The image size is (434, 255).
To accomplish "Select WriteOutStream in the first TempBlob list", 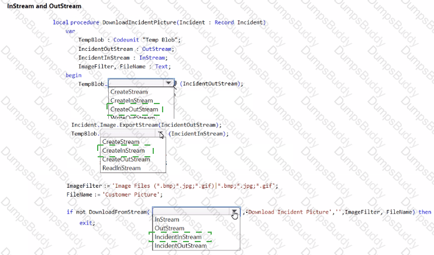I will click(x=133, y=118).
